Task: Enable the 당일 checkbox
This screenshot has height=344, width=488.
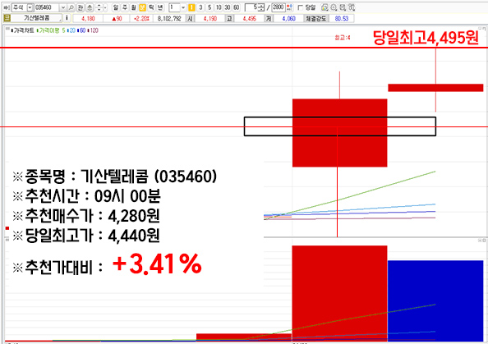Action: 301,7
